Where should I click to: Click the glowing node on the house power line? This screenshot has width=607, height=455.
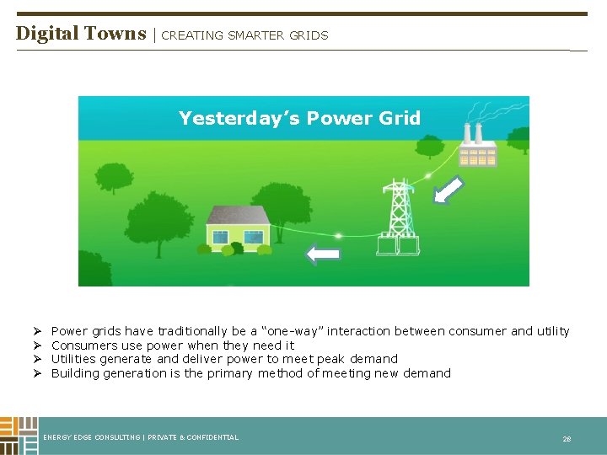click(338, 236)
